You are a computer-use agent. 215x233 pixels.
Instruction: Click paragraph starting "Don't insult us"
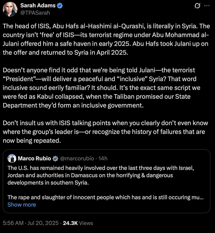pyautogui.click(x=105, y=132)
